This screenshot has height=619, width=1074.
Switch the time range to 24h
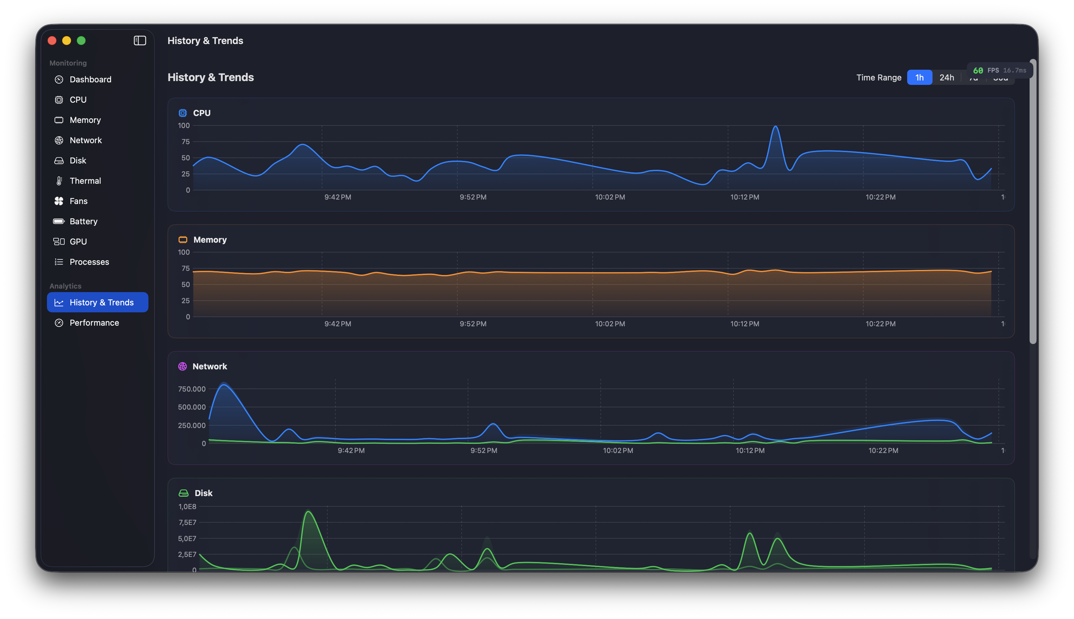click(947, 77)
